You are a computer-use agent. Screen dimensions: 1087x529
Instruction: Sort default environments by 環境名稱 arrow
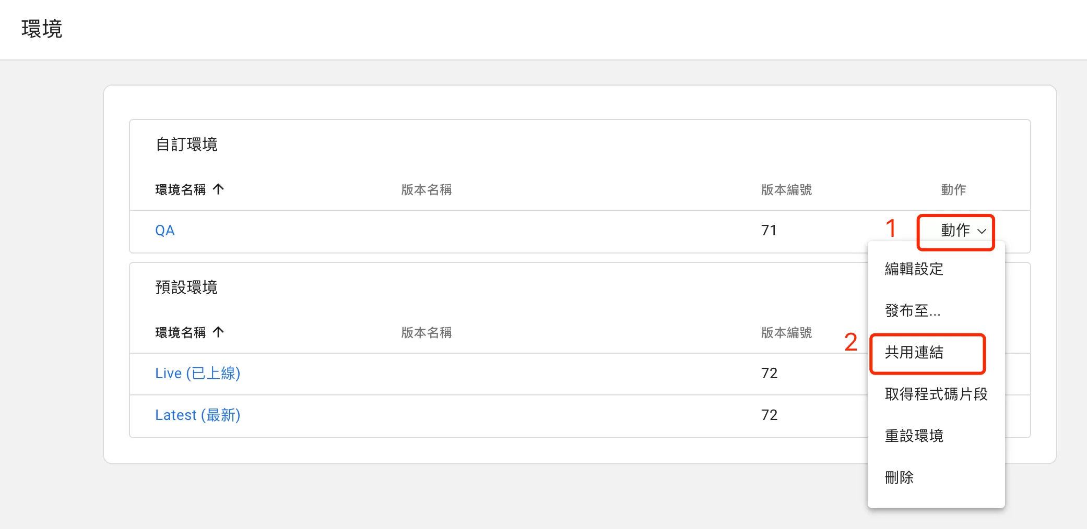[219, 332]
